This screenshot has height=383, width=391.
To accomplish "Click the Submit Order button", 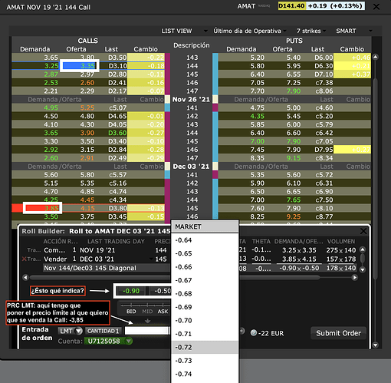I will 338,333.
